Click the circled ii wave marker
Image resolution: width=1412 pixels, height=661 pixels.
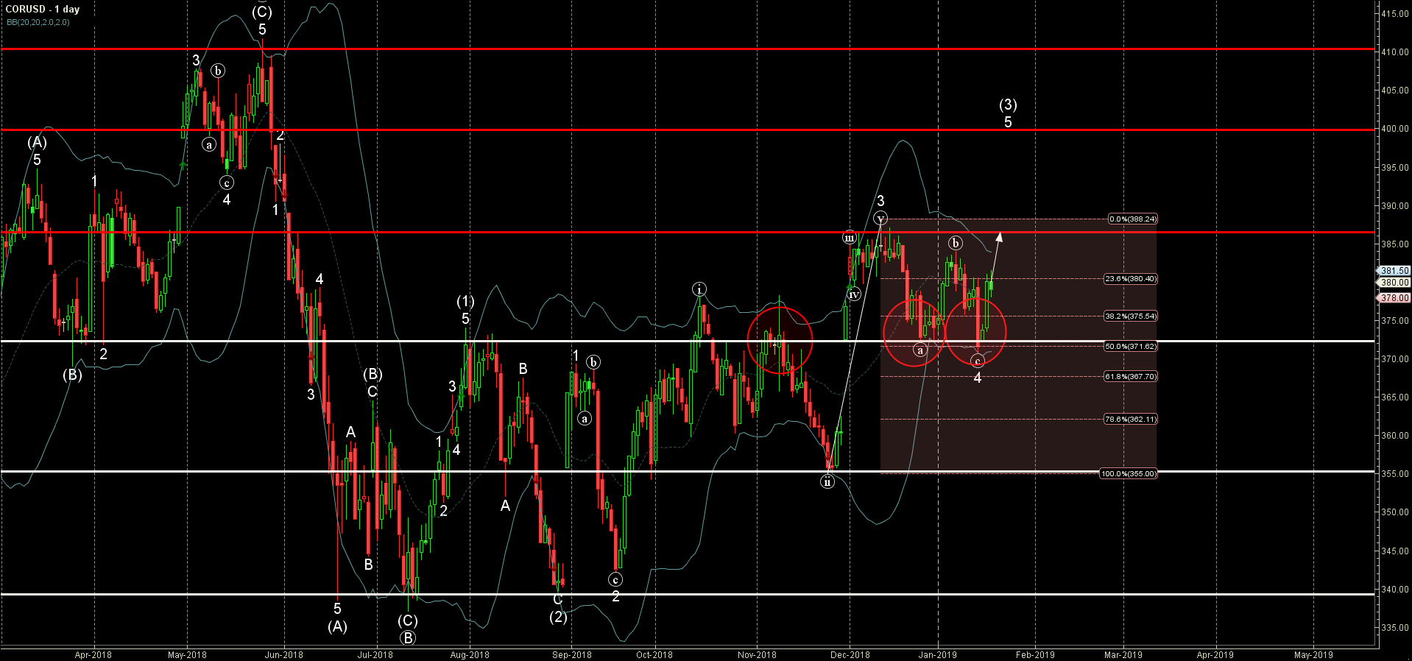pos(827,481)
